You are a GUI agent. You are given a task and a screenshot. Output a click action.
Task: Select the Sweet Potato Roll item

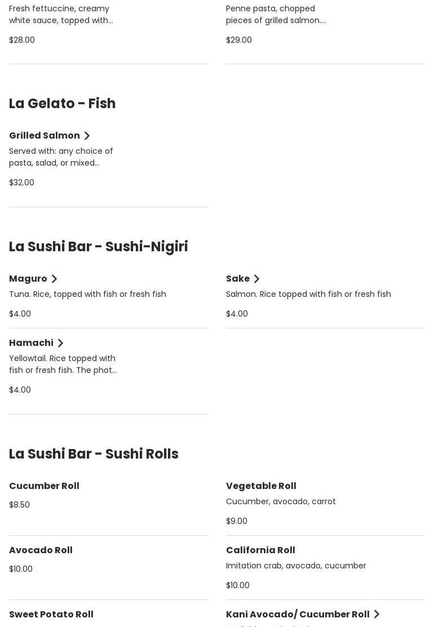point(51,615)
